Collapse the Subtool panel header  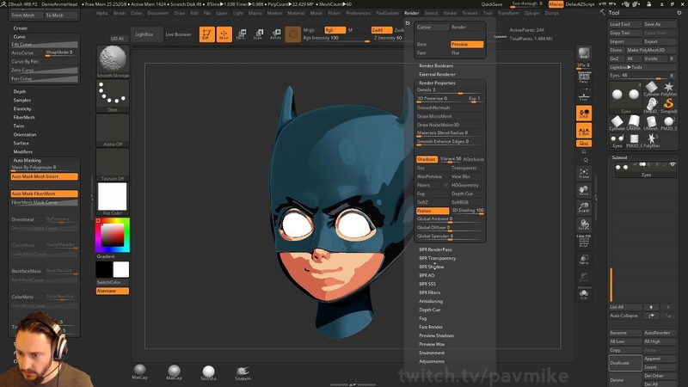pos(619,157)
